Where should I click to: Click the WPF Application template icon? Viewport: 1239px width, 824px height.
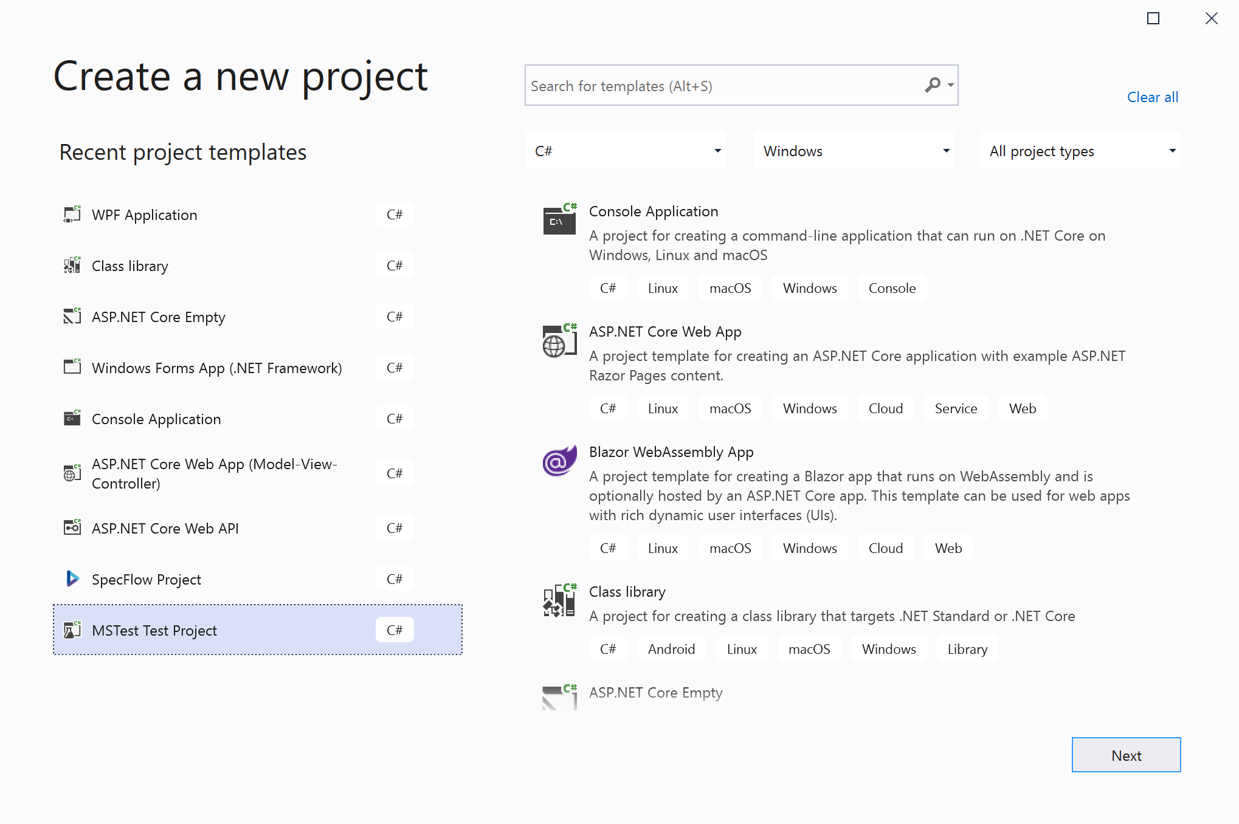point(72,215)
